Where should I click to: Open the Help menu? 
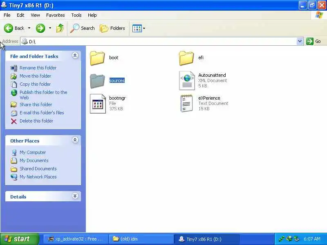tap(92, 15)
